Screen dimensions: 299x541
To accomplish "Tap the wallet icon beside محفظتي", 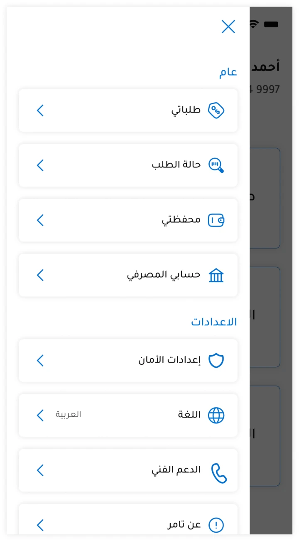I will pos(216,220).
